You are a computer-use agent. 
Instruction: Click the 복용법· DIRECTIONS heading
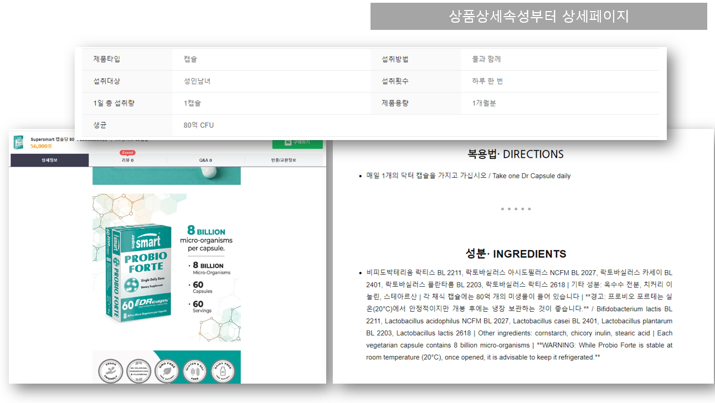[x=516, y=154]
